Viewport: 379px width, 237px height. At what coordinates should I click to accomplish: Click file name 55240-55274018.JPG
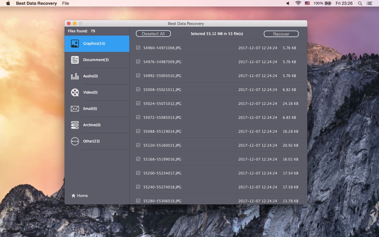click(162, 187)
